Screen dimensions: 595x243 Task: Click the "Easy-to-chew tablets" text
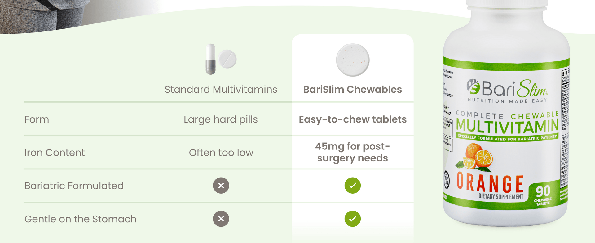pos(353,119)
